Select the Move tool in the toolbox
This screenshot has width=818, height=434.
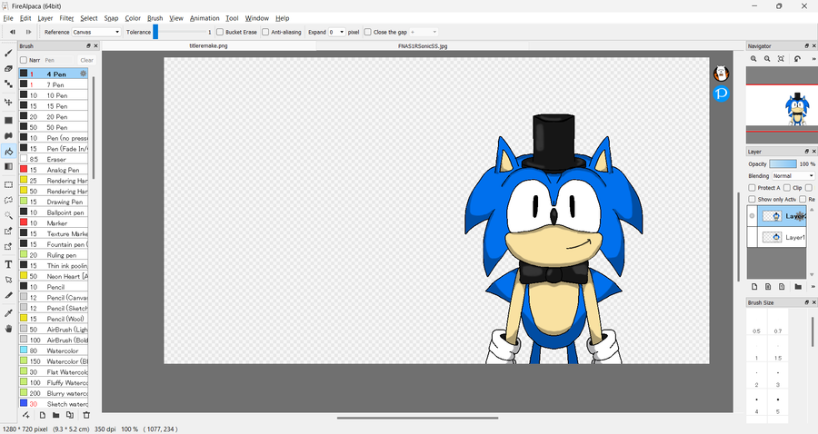(x=8, y=102)
